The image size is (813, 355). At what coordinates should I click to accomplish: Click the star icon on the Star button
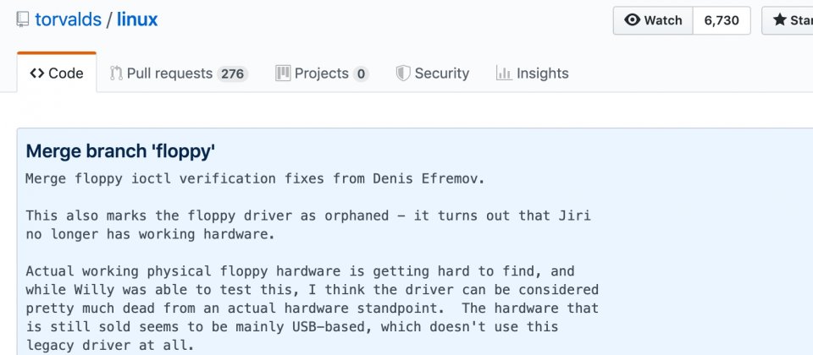click(780, 20)
